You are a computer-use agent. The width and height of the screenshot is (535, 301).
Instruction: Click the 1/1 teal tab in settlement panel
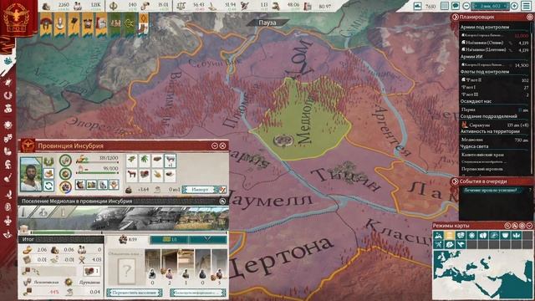point(169,240)
